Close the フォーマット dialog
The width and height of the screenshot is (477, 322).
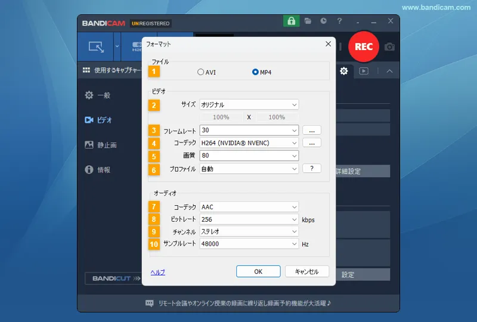tap(329, 44)
